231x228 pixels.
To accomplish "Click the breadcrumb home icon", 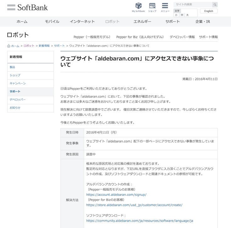I will (x=9, y=46).
